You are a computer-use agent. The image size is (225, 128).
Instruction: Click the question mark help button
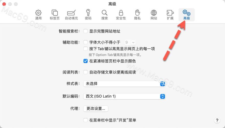217,120
